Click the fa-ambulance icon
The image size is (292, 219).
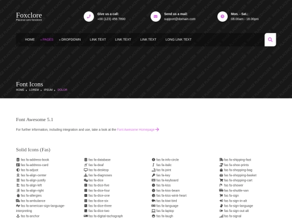(x=18, y=201)
